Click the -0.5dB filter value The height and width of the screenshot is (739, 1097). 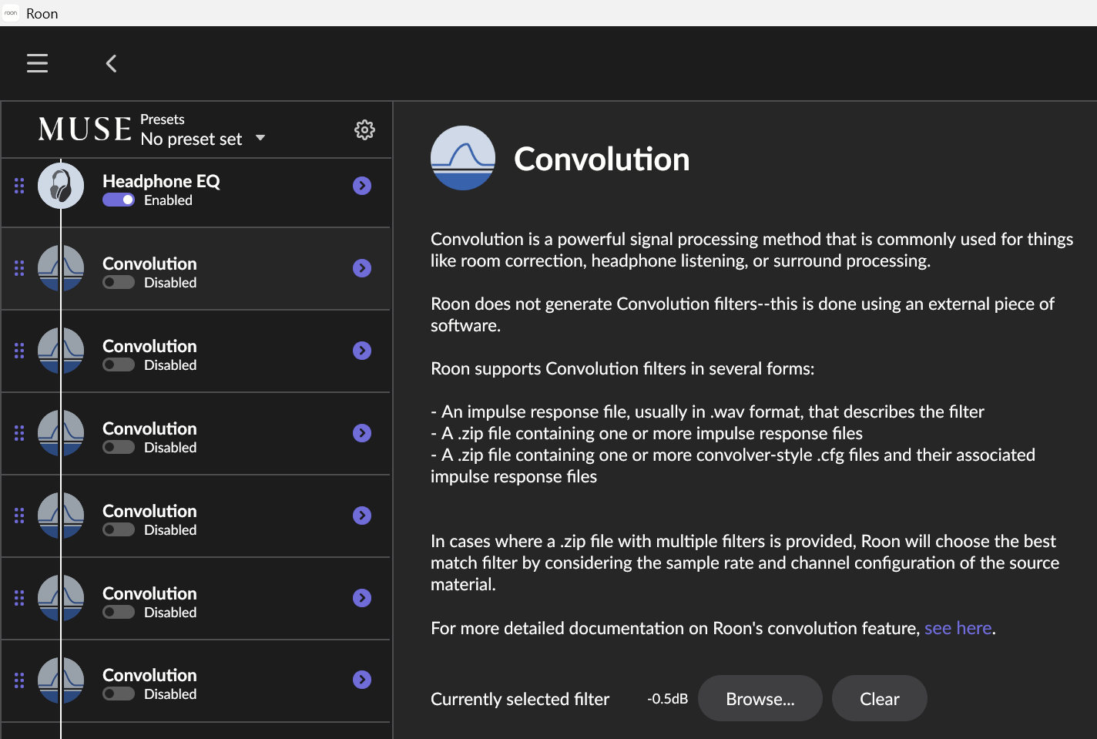coord(667,699)
